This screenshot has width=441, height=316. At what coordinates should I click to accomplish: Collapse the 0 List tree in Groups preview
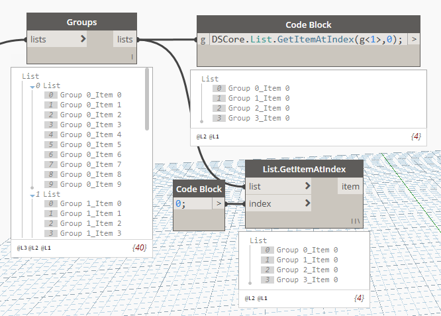pos(32,86)
